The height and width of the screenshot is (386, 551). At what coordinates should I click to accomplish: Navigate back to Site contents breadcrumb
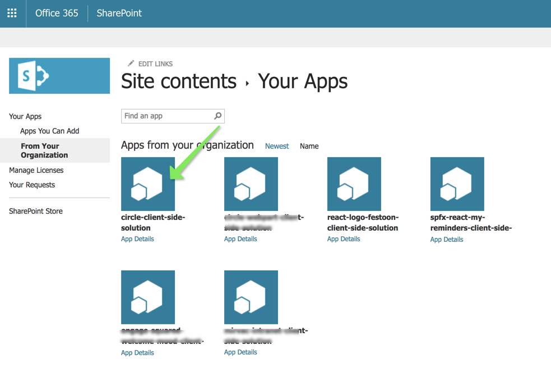pyautogui.click(x=179, y=81)
